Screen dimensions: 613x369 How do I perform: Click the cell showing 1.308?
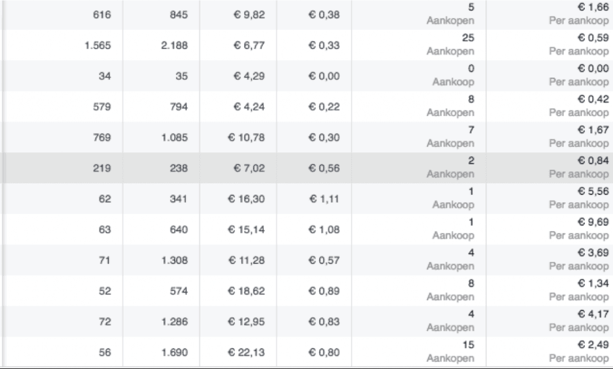tap(174, 260)
